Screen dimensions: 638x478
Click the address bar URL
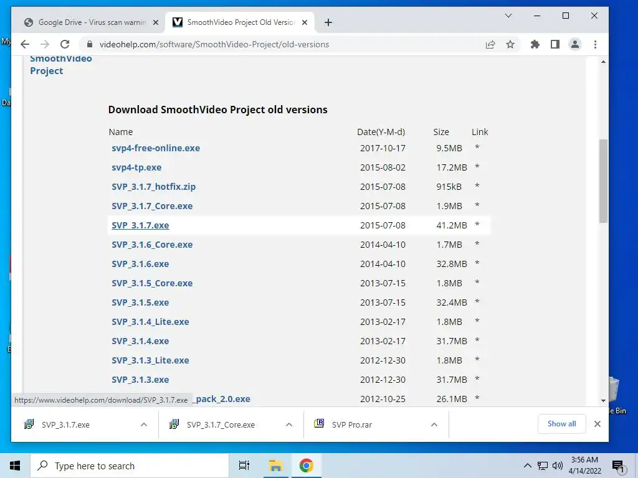tap(214, 44)
